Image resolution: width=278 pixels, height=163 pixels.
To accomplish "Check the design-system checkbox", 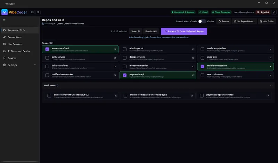I will 125,58.
